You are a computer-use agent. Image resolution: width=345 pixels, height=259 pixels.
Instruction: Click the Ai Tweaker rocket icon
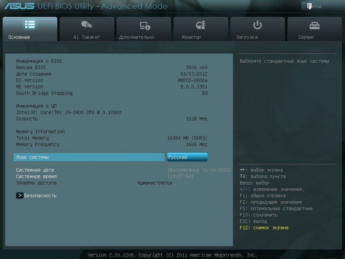pos(87,25)
